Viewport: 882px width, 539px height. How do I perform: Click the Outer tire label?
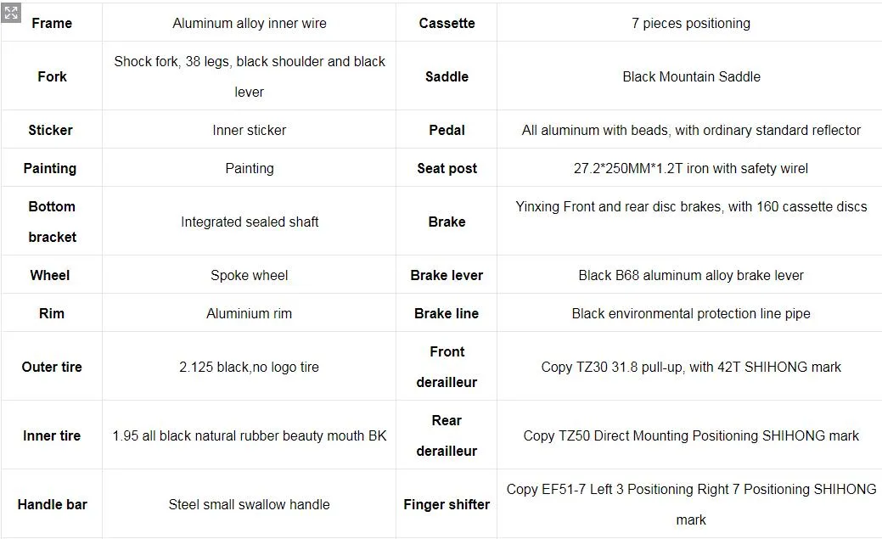[x=52, y=367]
